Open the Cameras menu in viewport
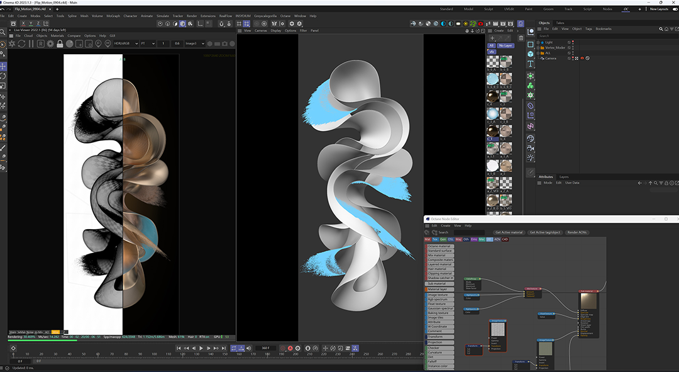The height and width of the screenshot is (372, 679). tap(261, 31)
